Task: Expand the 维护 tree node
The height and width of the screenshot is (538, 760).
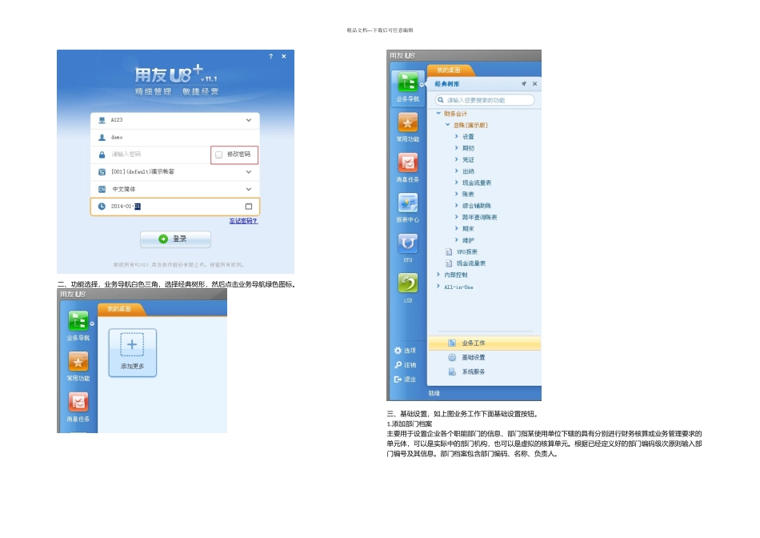Action: click(456, 240)
